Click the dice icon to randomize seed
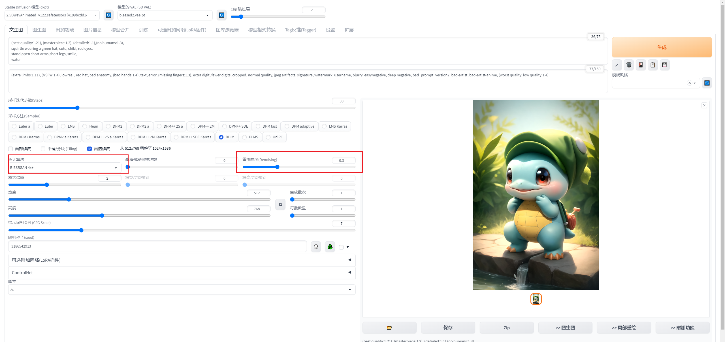 click(x=316, y=247)
